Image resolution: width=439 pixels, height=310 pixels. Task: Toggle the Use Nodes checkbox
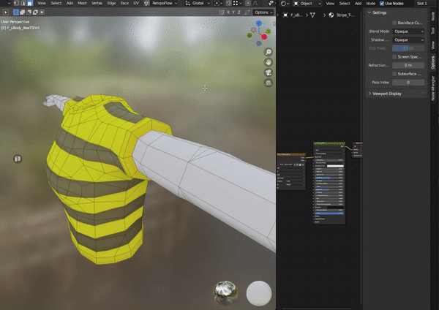[382, 4]
